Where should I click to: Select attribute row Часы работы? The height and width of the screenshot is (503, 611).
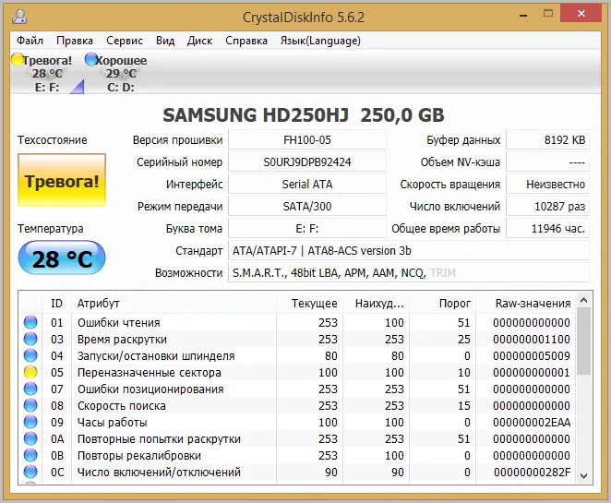coord(298,422)
